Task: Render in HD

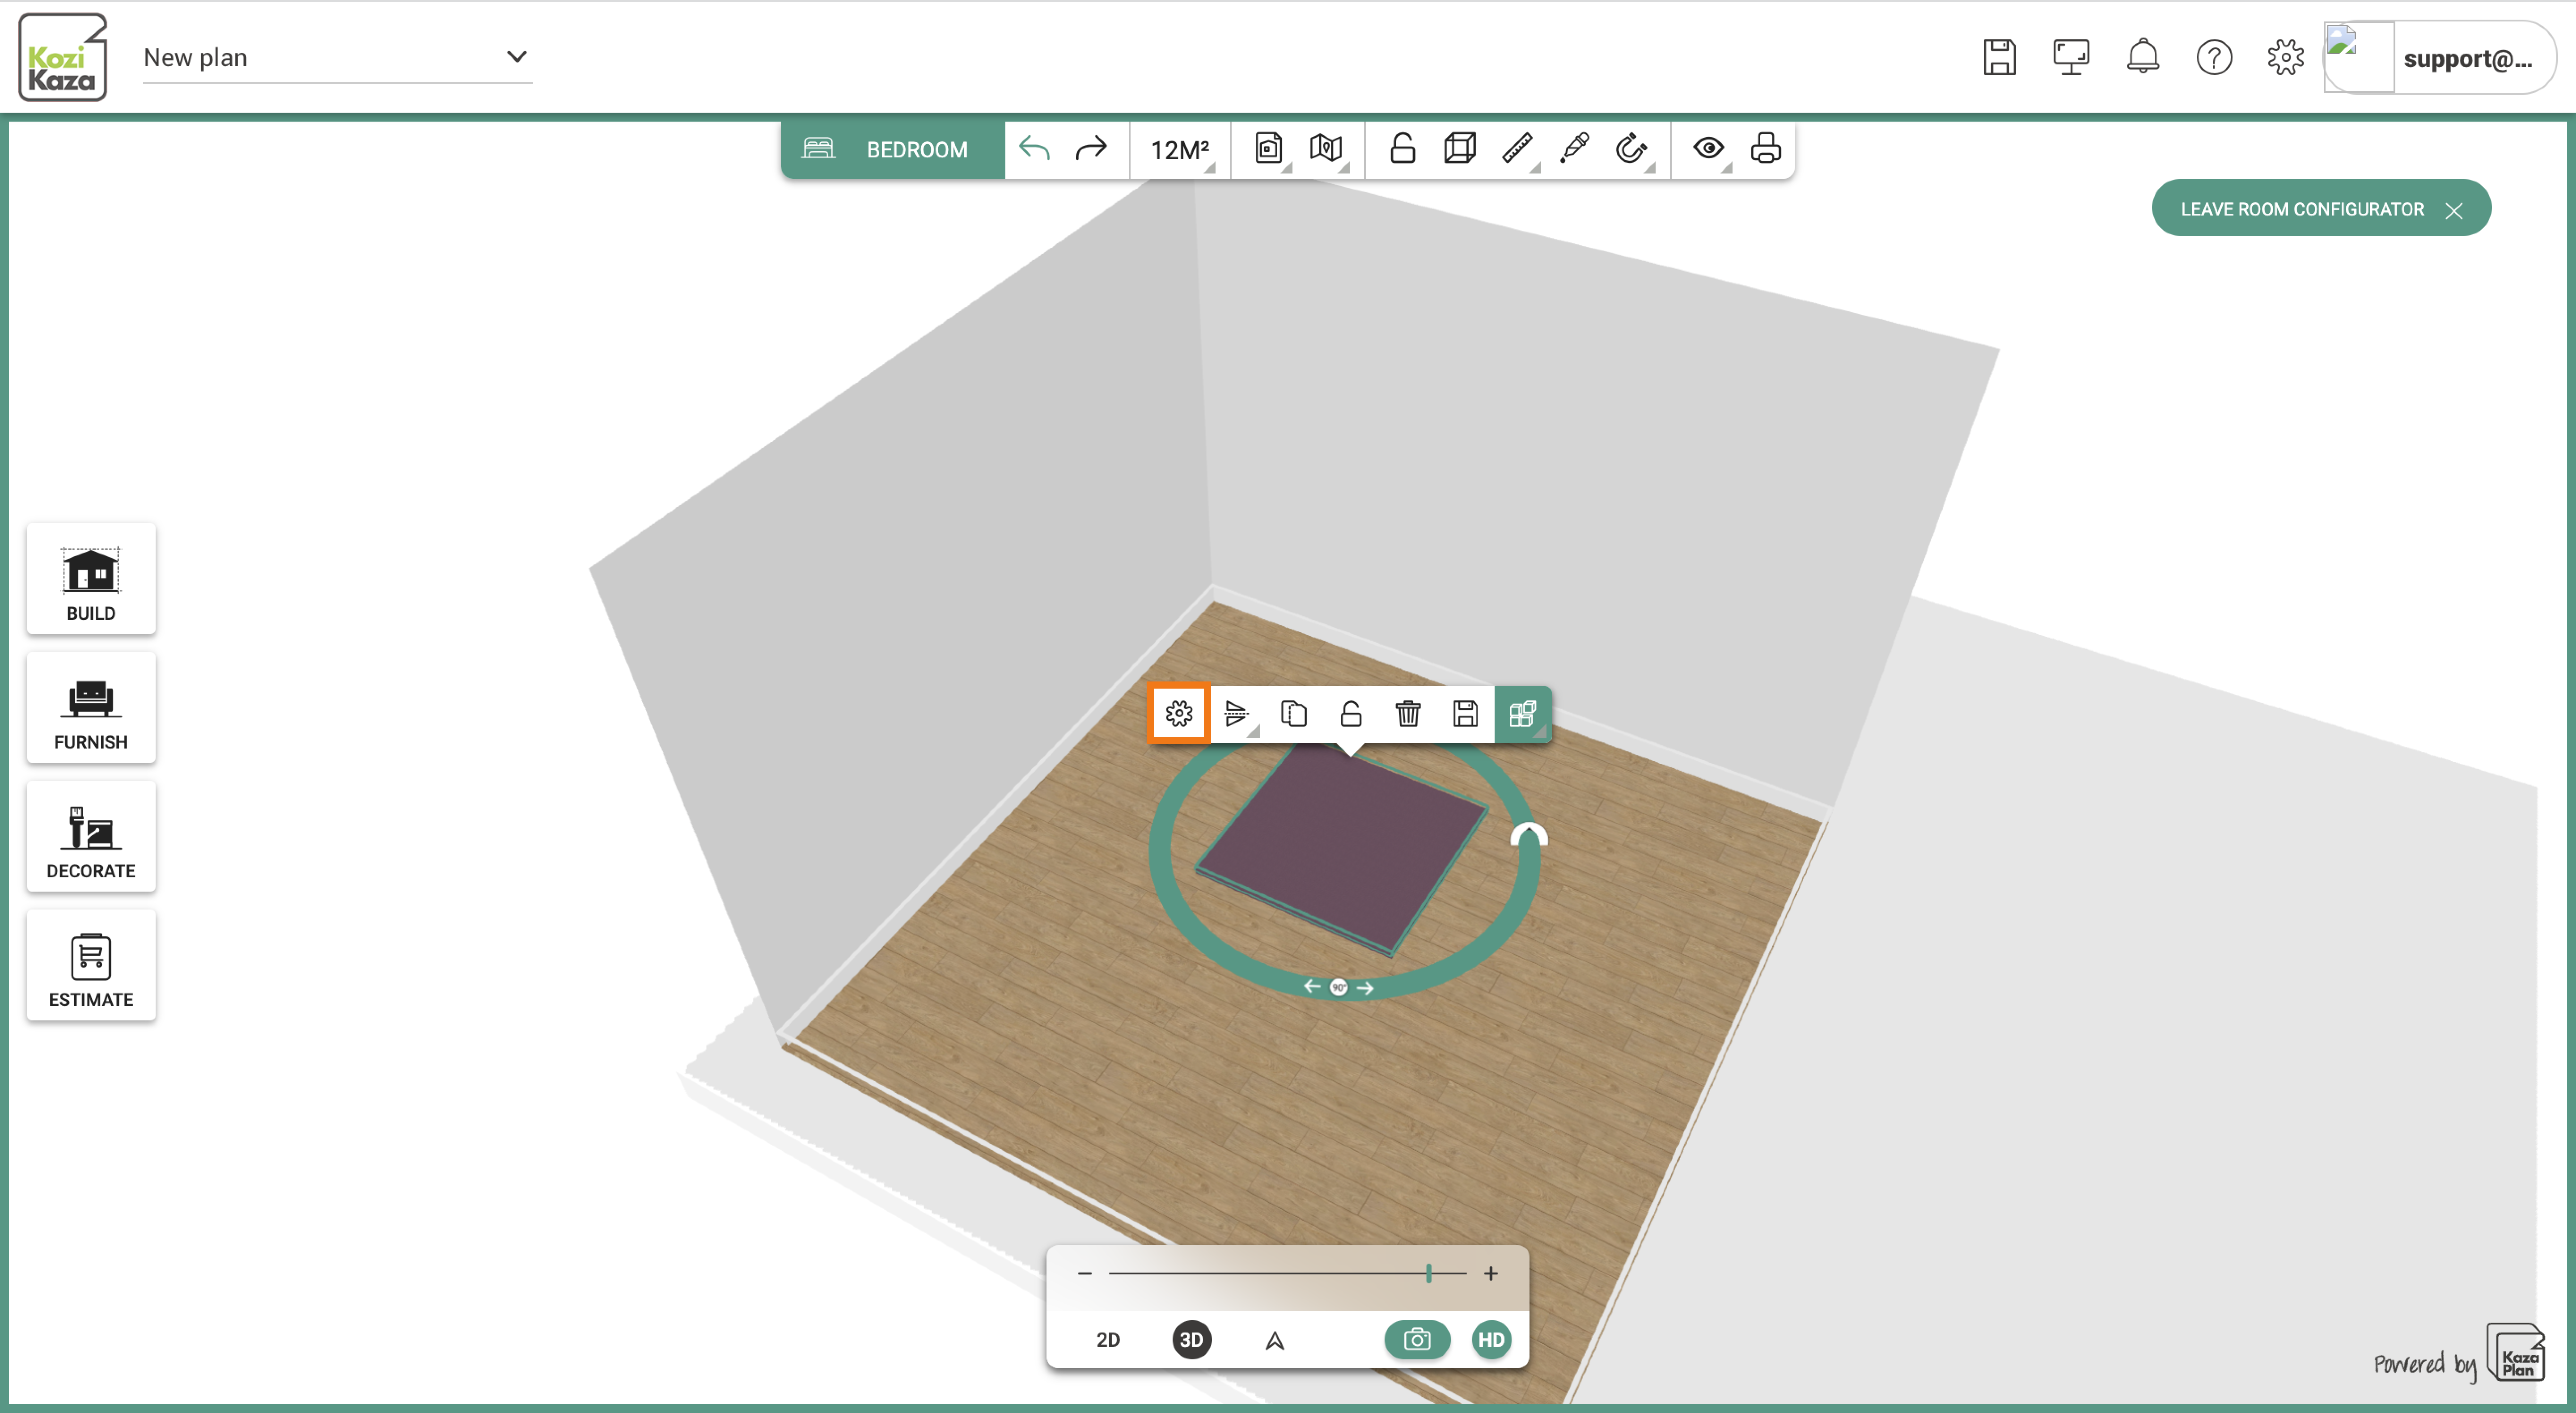Action: click(1491, 1340)
